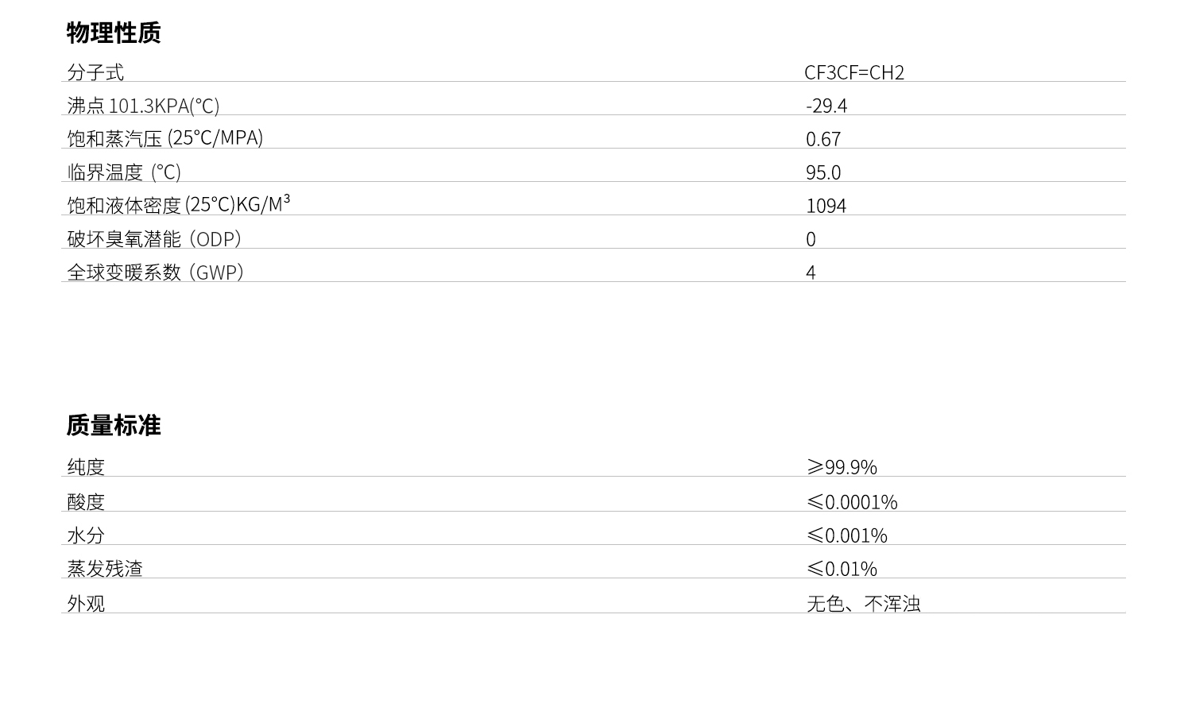Select the 饱和蒸汽压 (25°C/MPA) label
Screen dimensions: 1192x715
(164, 138)
